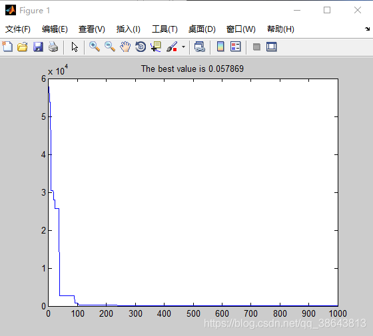Open the 工具(T) menu
Screen dimensions: 373x336
[165, 29]
